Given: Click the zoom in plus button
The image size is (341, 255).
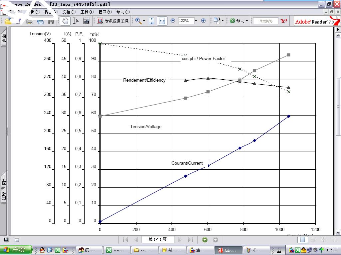Looking at the screenshot, I should coord(203,21).
